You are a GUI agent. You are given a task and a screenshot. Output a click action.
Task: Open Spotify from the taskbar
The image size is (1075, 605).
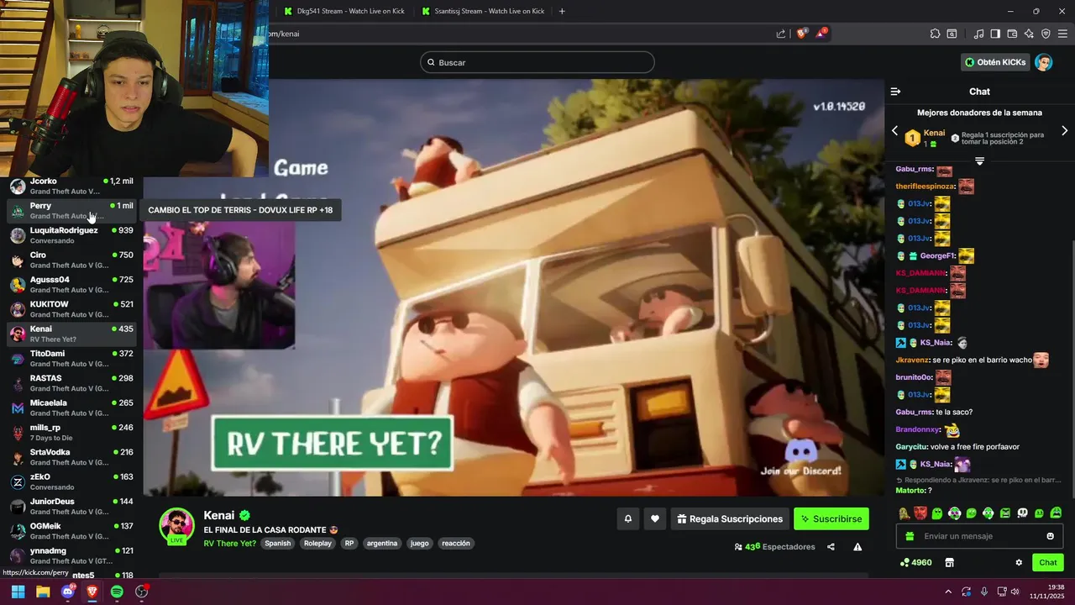point(117,592)
